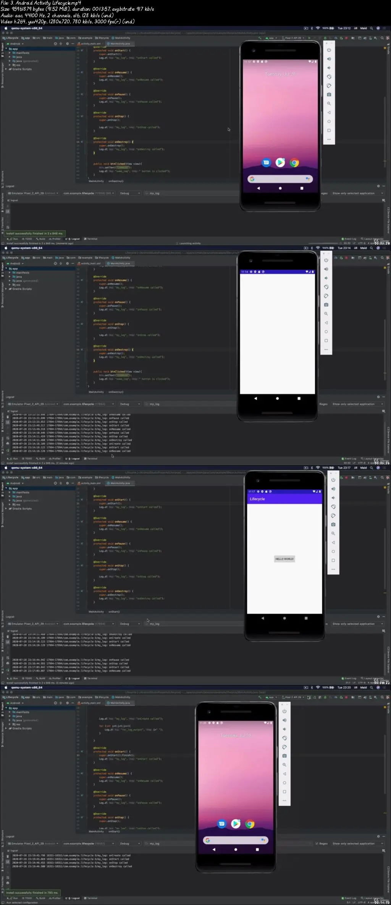Screen dimensions: 391x905
Task: Open emulator extended controls dots in 23:12 frame
Action: tap(329, 139)
